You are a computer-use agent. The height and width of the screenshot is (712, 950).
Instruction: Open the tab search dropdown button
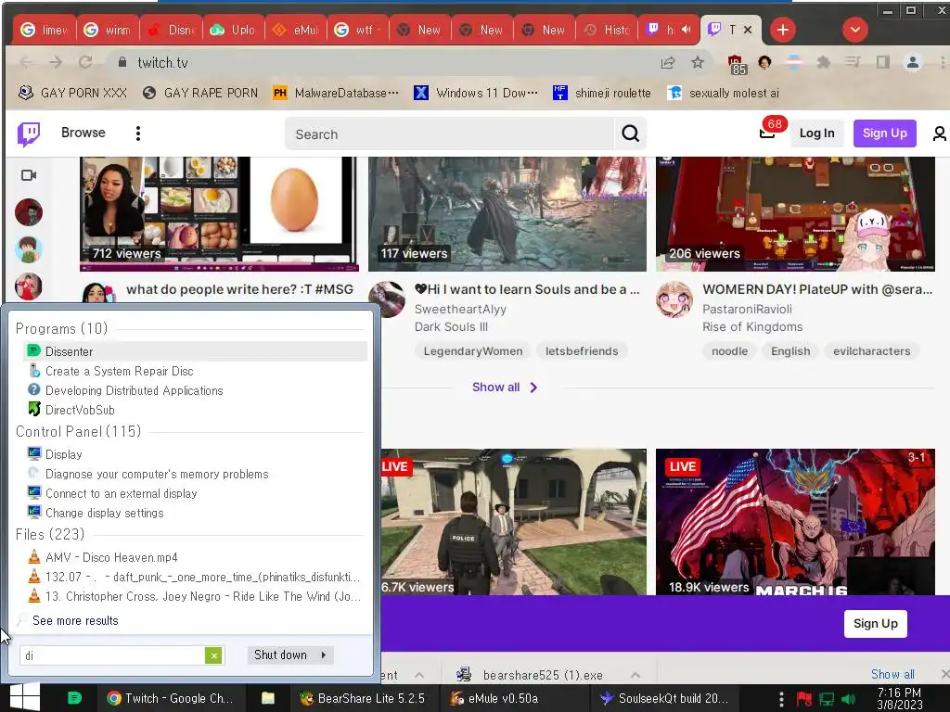point(854,30)
